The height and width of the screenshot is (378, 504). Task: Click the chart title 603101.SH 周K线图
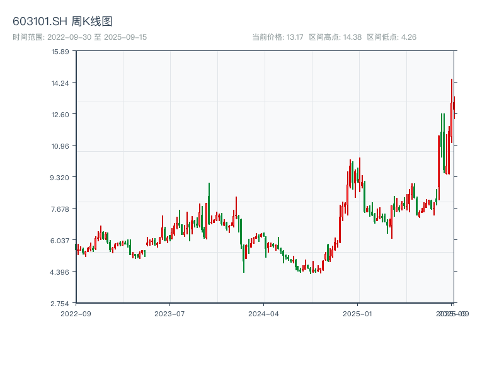click(x=62, y=21)
